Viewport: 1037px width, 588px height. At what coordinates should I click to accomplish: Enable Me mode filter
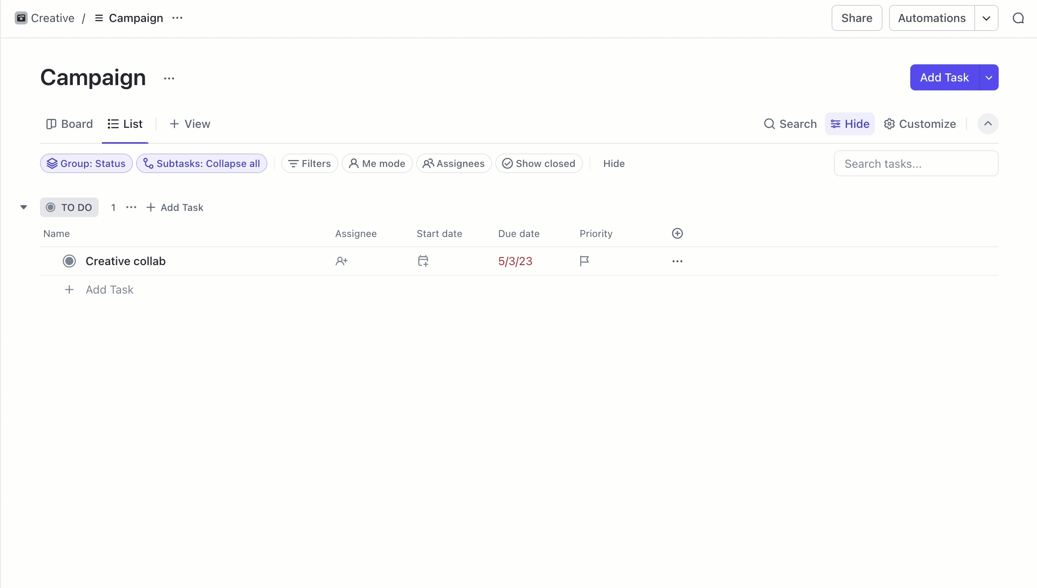[x=377, y=163]
